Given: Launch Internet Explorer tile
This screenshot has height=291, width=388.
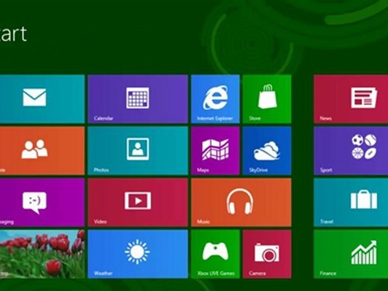Looking at the screenshot, I should click(215, 99).
